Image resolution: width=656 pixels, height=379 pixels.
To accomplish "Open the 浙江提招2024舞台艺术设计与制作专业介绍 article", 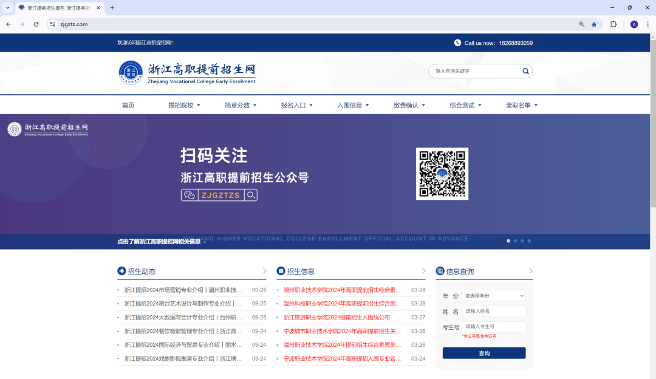I will coord(183,304).
